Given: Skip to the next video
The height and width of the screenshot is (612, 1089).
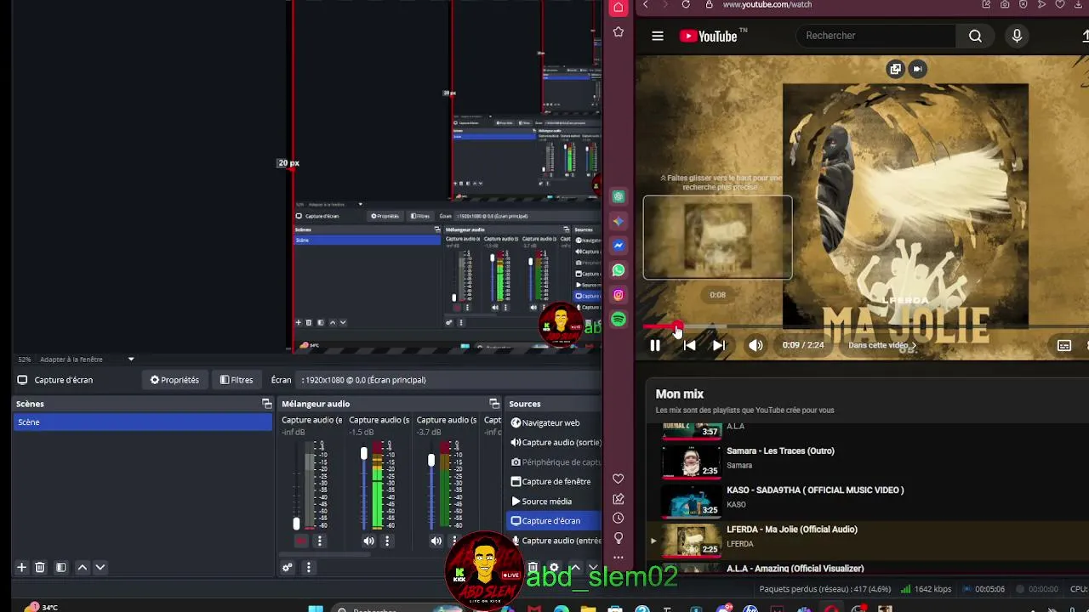Looking at the screenshot, I should pyautogui.click(x=719, y=345).
